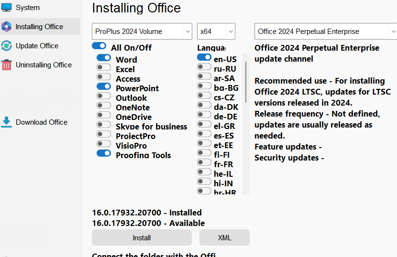Enable the ru-RU language toggle
This screenshot has height=257, width=397.
204,67
